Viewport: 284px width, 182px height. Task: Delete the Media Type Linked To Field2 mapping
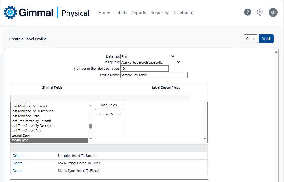[x=17, y=171]
